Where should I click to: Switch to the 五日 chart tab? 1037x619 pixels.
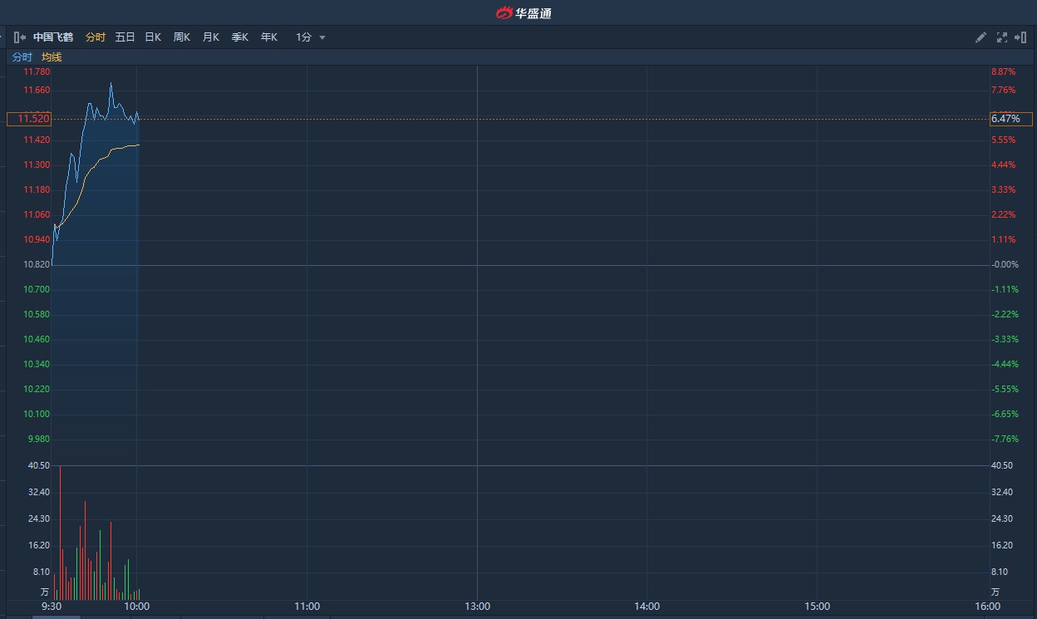click(125, 37)
